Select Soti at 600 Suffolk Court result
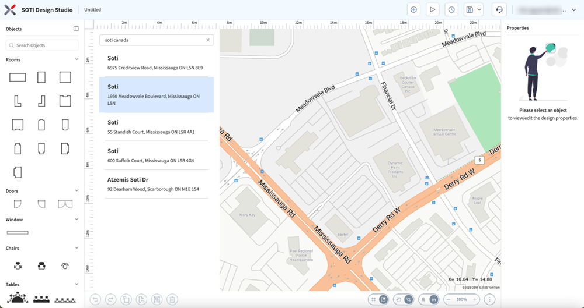 (x=157, y=155)
